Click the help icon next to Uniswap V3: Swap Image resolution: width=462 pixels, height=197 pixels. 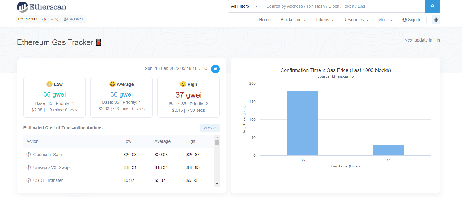pyautogui.click(x=29, y=167)
